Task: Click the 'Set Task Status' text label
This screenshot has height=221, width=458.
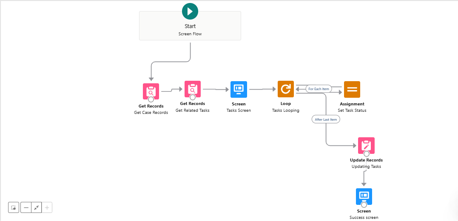Action: [x=352, y=110]
